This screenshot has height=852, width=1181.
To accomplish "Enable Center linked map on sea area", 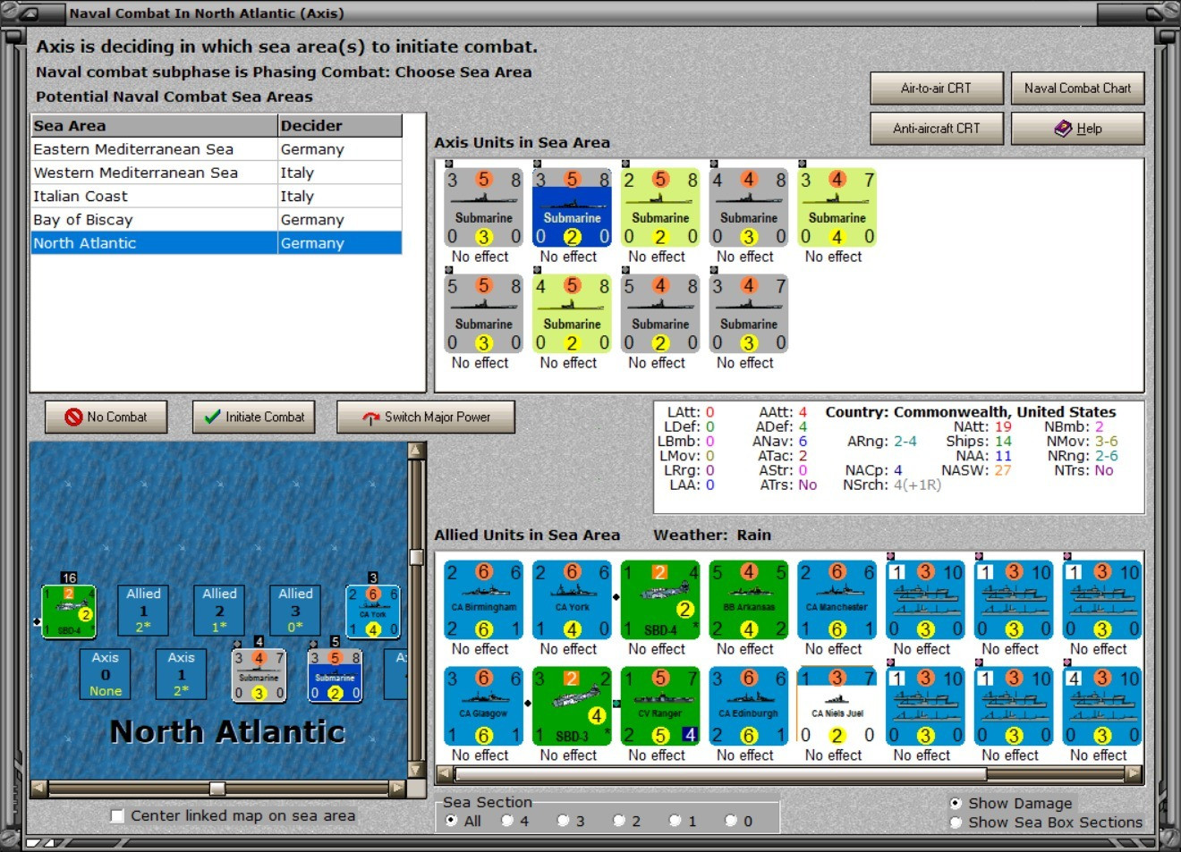I will click(x=117, y=815).
